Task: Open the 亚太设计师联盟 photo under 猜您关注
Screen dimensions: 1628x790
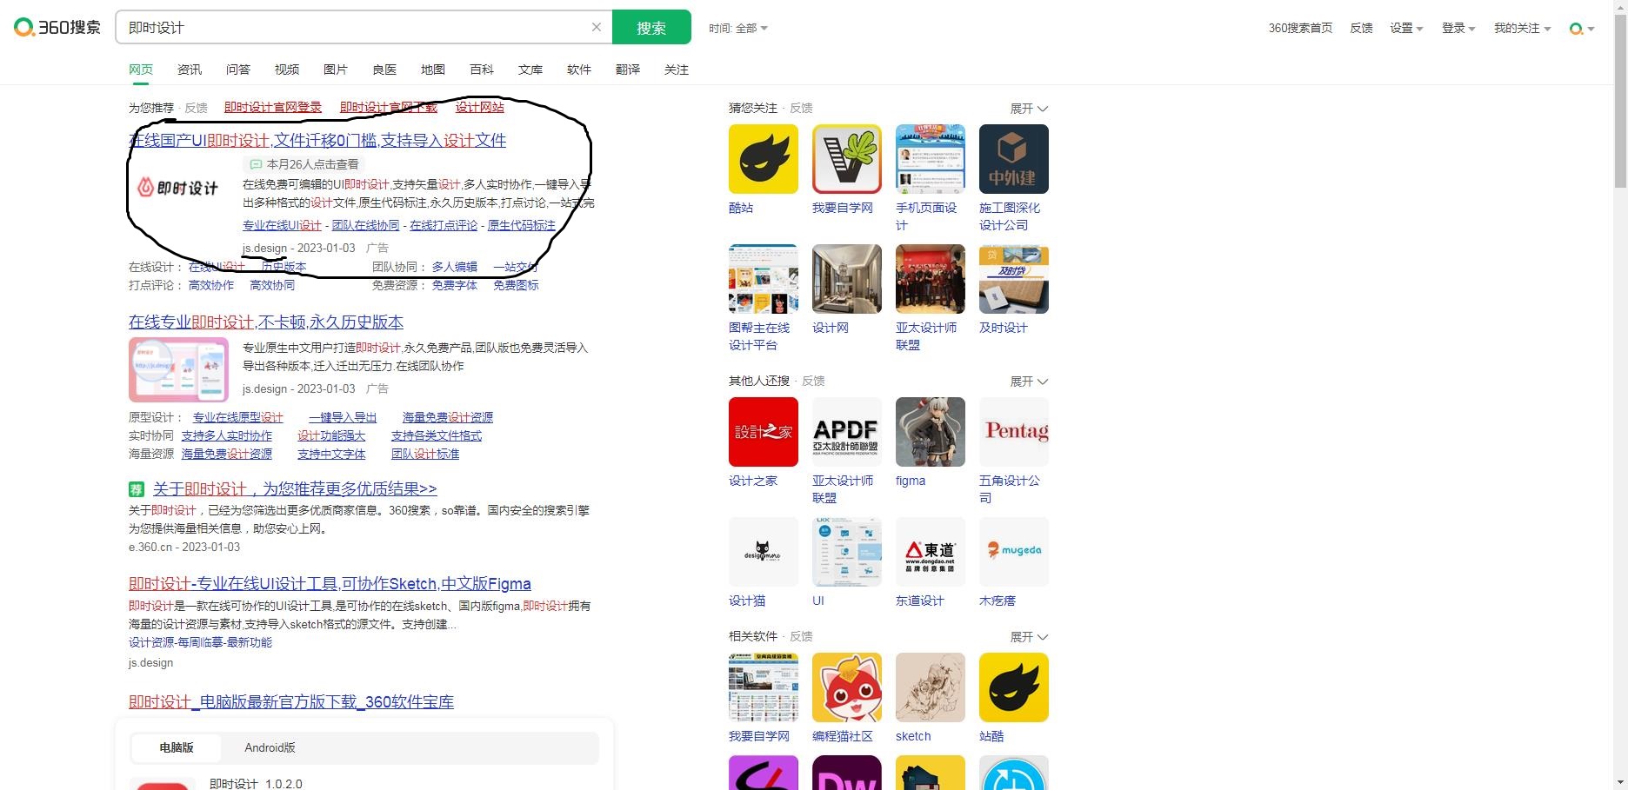Action: [x=931, y=279]
